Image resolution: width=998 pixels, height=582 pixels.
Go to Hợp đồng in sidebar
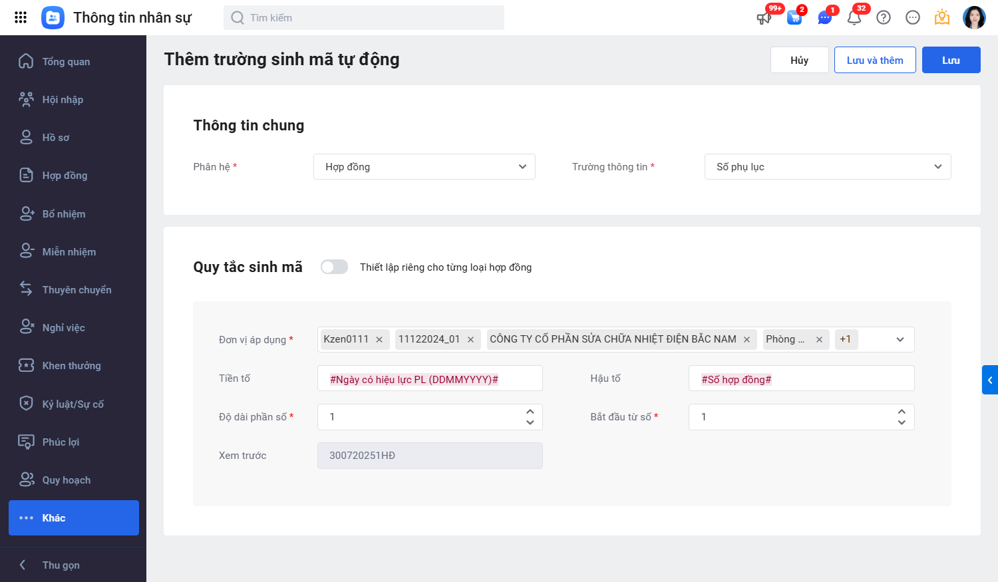65,176
